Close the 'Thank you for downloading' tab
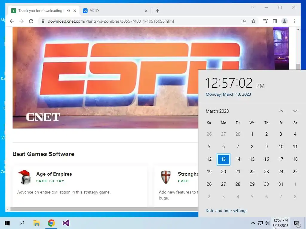This screenshot has height=229, width=306. (x=74, y=11)
